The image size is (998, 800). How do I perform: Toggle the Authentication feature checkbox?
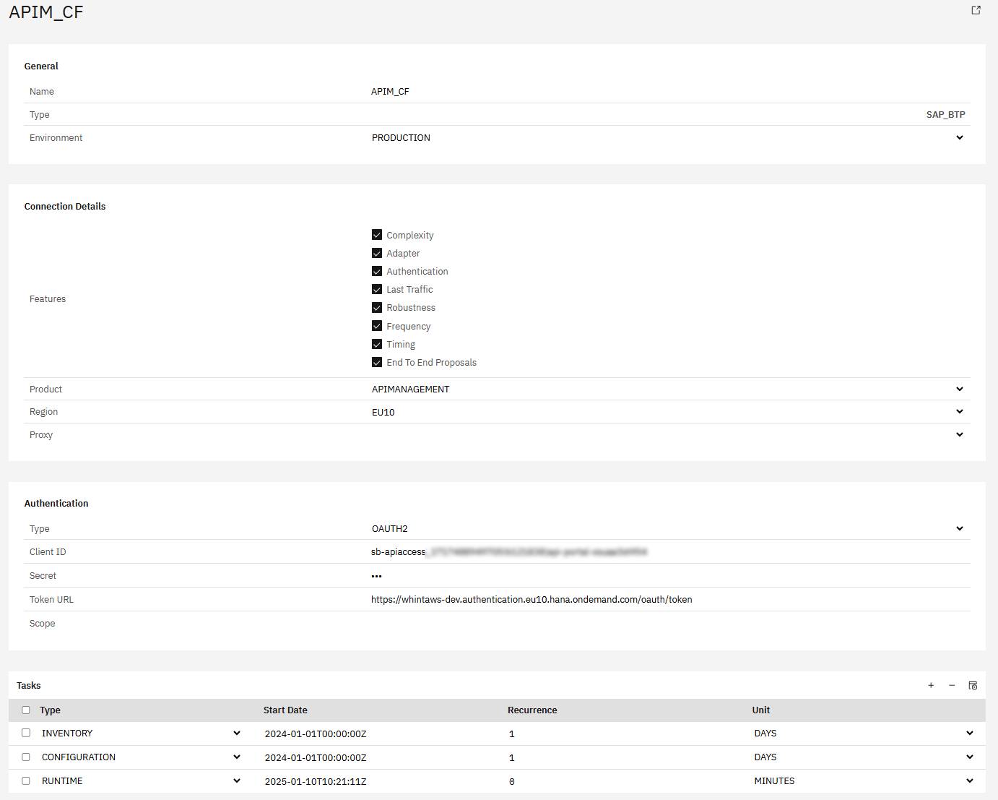(x=377, y=271)
